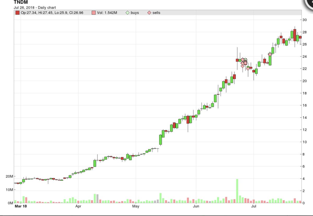
Task: Click the '10M' volume axis label
Action: pos(9,190)
